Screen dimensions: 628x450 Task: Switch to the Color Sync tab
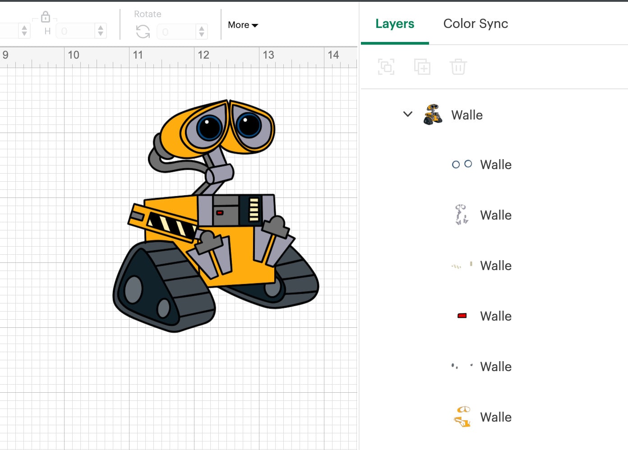pyautogui.click(x=476, y=23)
